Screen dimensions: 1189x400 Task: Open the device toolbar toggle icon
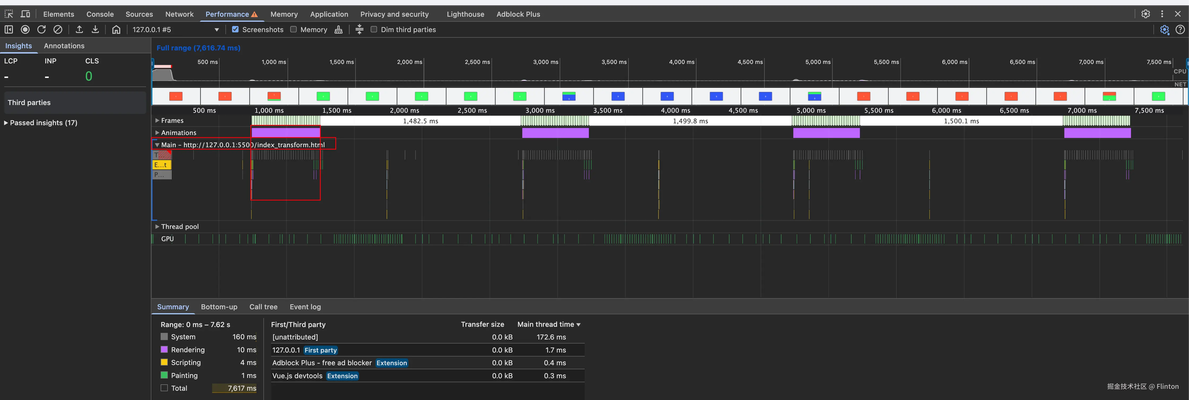point(25,14)
